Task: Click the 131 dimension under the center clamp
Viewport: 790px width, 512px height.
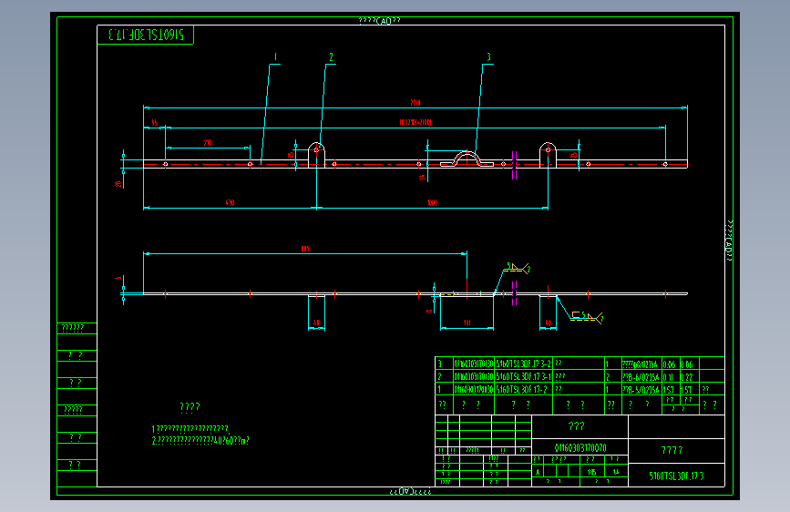Action: coord(467,323)
